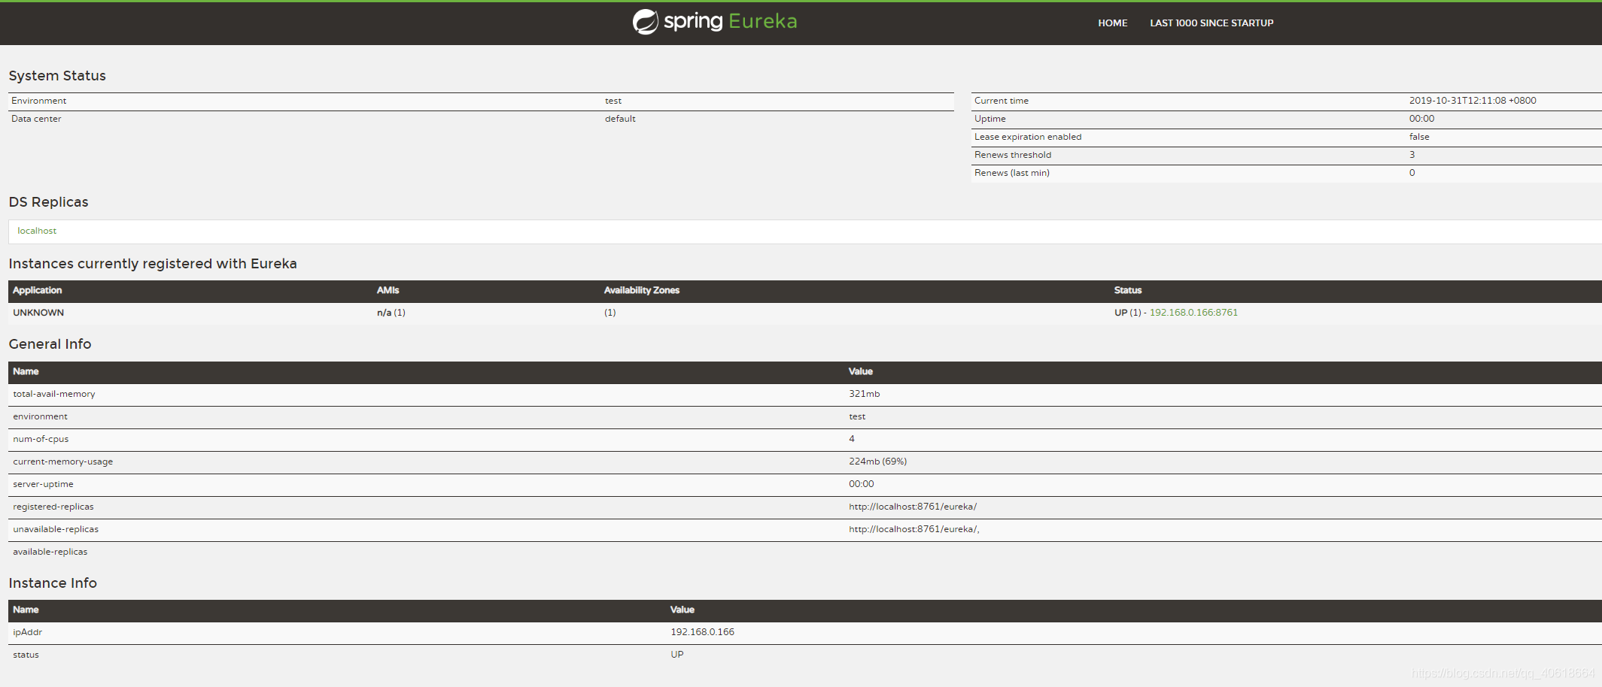The width and height of the screenshot is (1602, 687).
Task: Select the registered-replicas row name
Action: tap(53, 507)
